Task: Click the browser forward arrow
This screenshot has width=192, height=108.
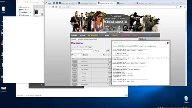Action: (50, 7)
